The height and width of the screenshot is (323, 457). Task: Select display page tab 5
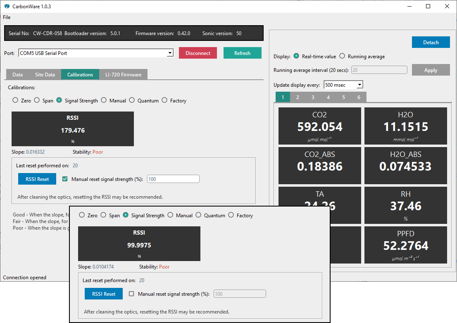[343, 97]
